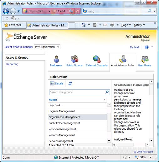
Task: Select the Organization Management role group
Action: click(77, 117)
